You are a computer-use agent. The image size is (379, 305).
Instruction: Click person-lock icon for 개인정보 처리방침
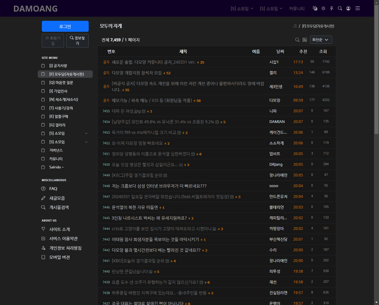coord(43,248)
